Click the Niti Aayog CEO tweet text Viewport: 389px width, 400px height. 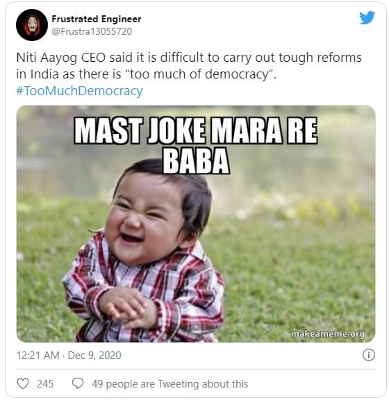189,66
